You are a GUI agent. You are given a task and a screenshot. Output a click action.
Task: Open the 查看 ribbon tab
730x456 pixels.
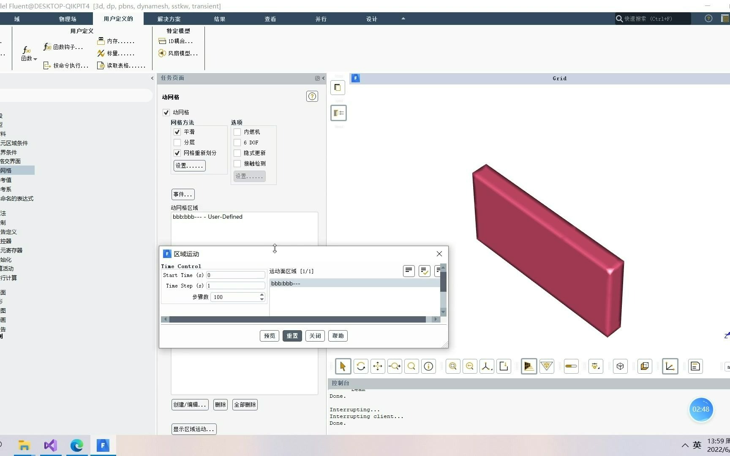[x=270, y=19]
